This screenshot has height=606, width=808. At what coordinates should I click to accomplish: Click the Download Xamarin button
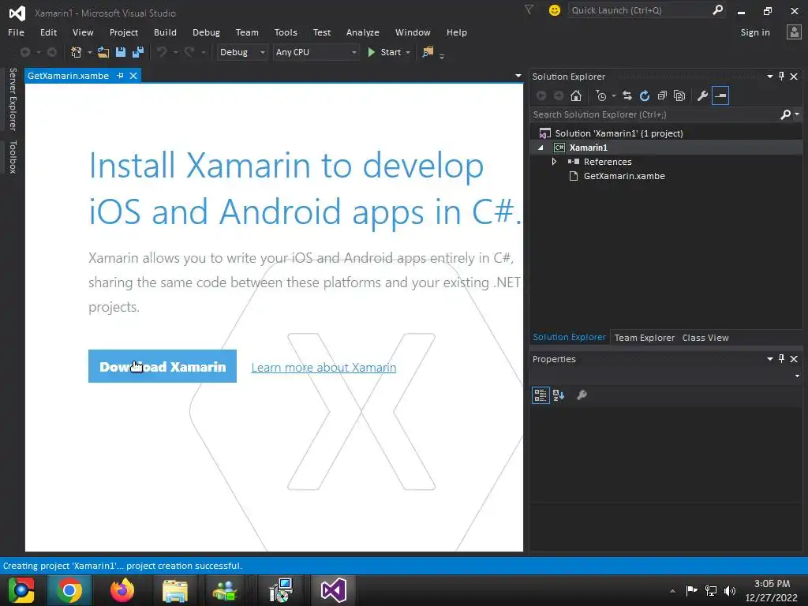point(163,366)
